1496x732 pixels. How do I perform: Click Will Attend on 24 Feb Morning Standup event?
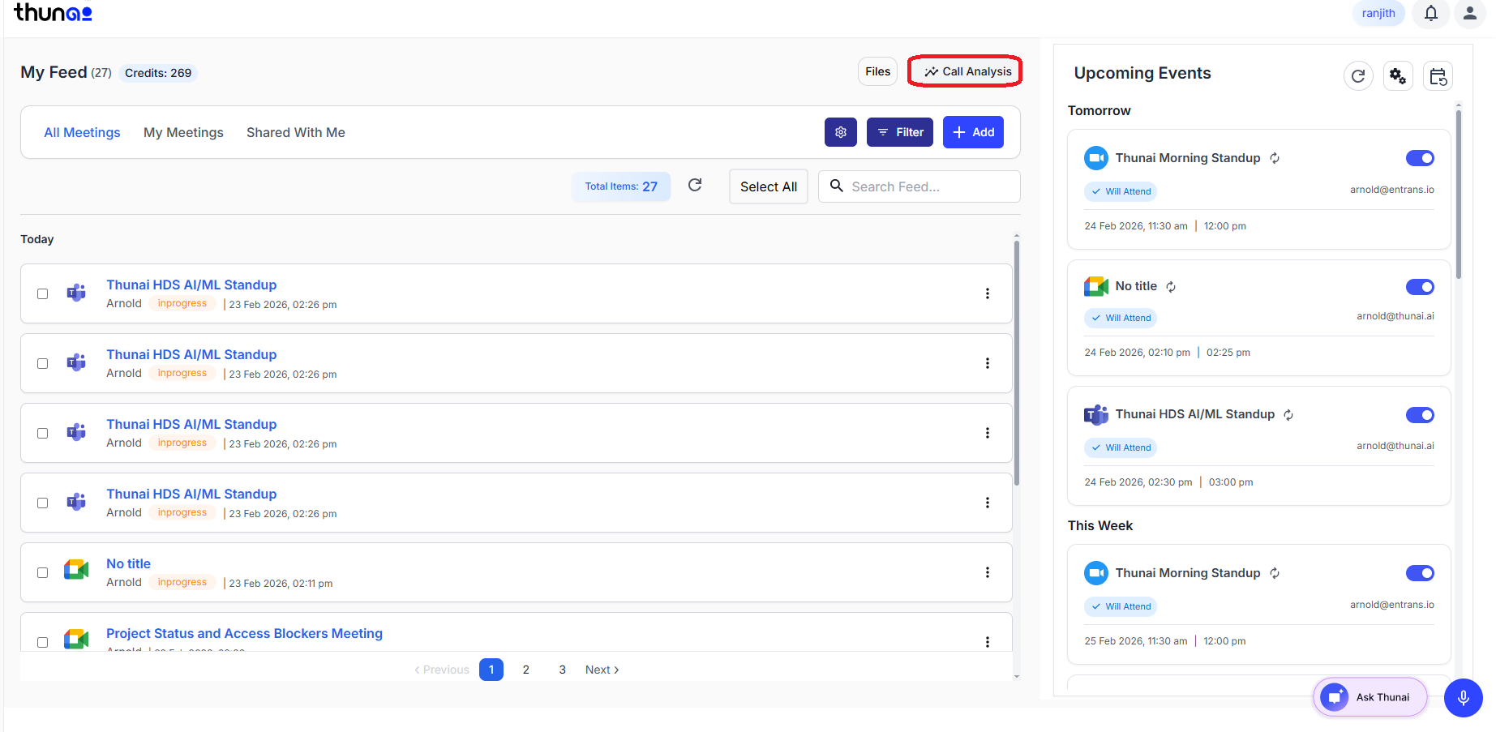(x=1121, y=191)
